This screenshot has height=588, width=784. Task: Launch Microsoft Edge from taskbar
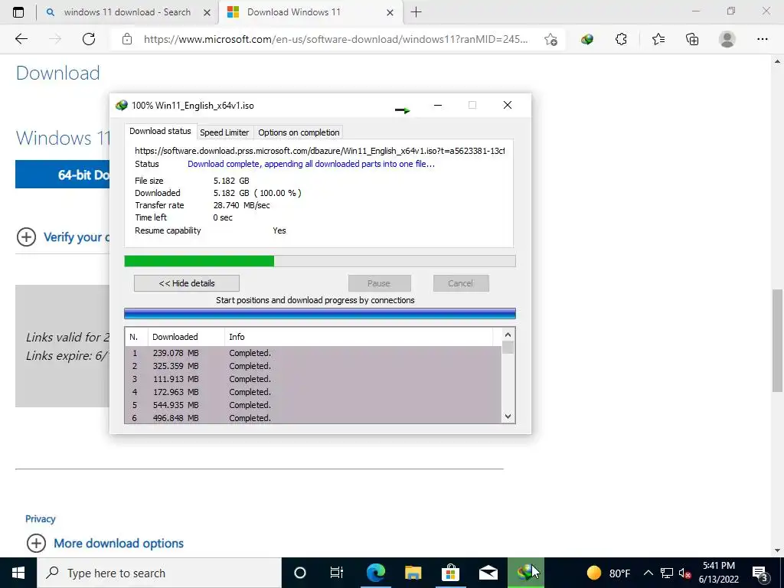(x=375, y=573)
